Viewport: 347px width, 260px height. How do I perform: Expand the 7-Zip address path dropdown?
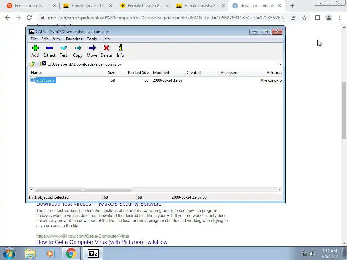tap(280, 64)
